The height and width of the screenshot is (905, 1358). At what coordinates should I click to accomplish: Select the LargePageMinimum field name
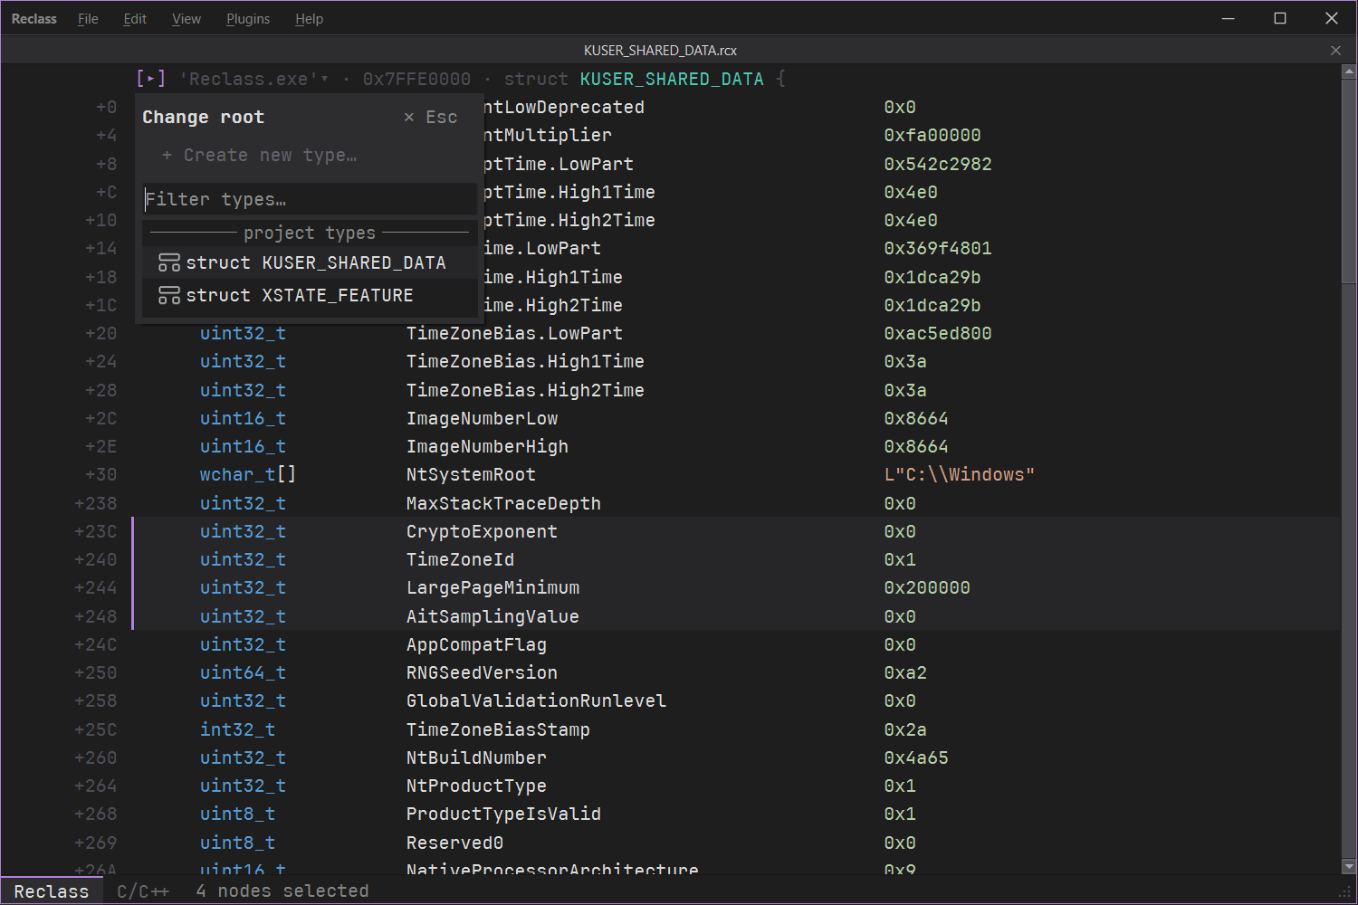(493, 587)
